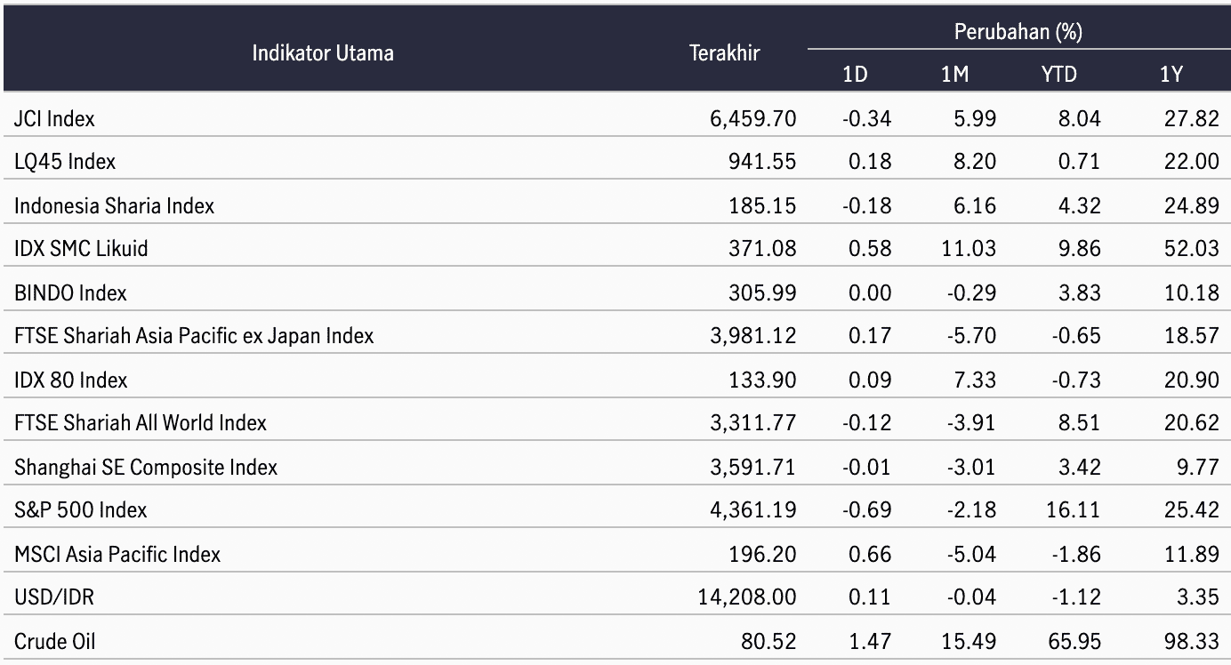Screen dimensions: 1231x665
Task: Click Crude Oil 1Y change 98.33
Action: tap(1192, 641)
